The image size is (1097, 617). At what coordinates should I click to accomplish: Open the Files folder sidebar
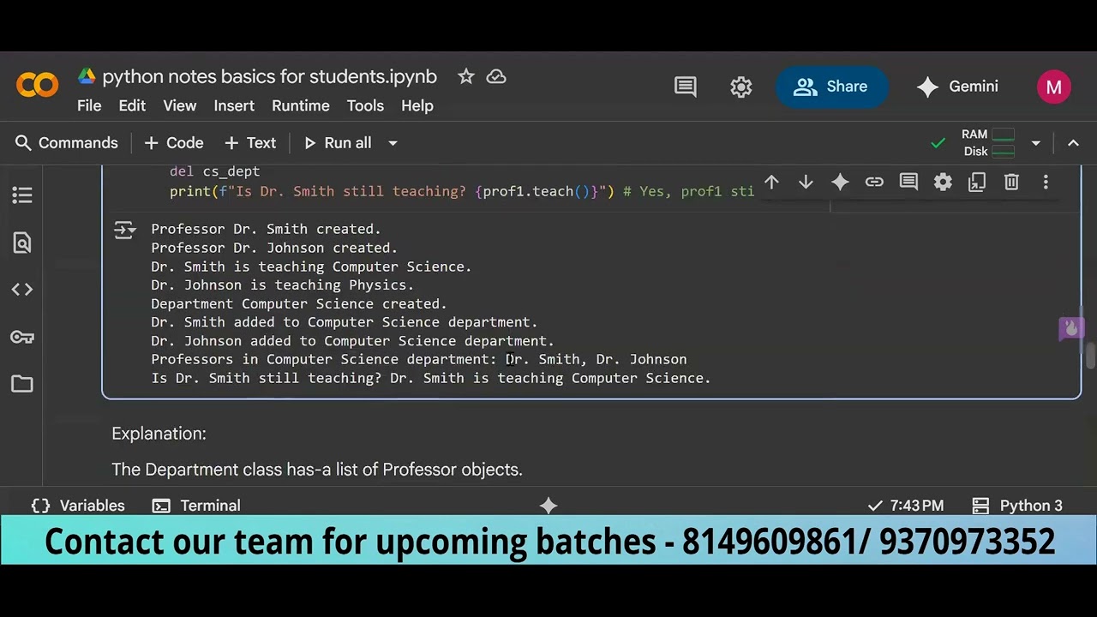click(22, 384)
